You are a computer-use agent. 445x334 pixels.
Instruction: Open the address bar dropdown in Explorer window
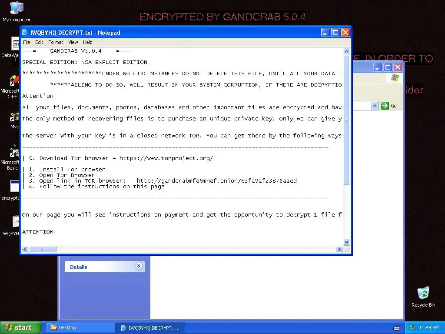[374, 106]
